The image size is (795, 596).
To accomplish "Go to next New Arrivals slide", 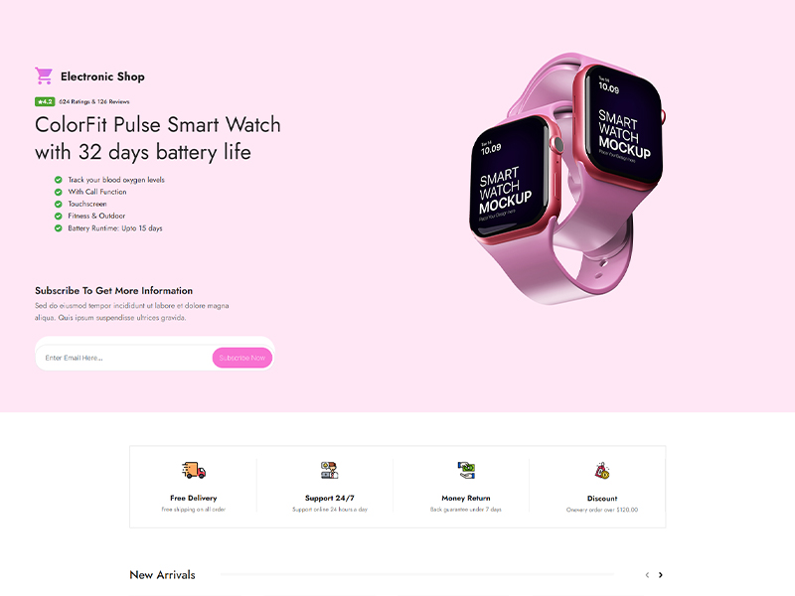I will [x=660, y=575].
